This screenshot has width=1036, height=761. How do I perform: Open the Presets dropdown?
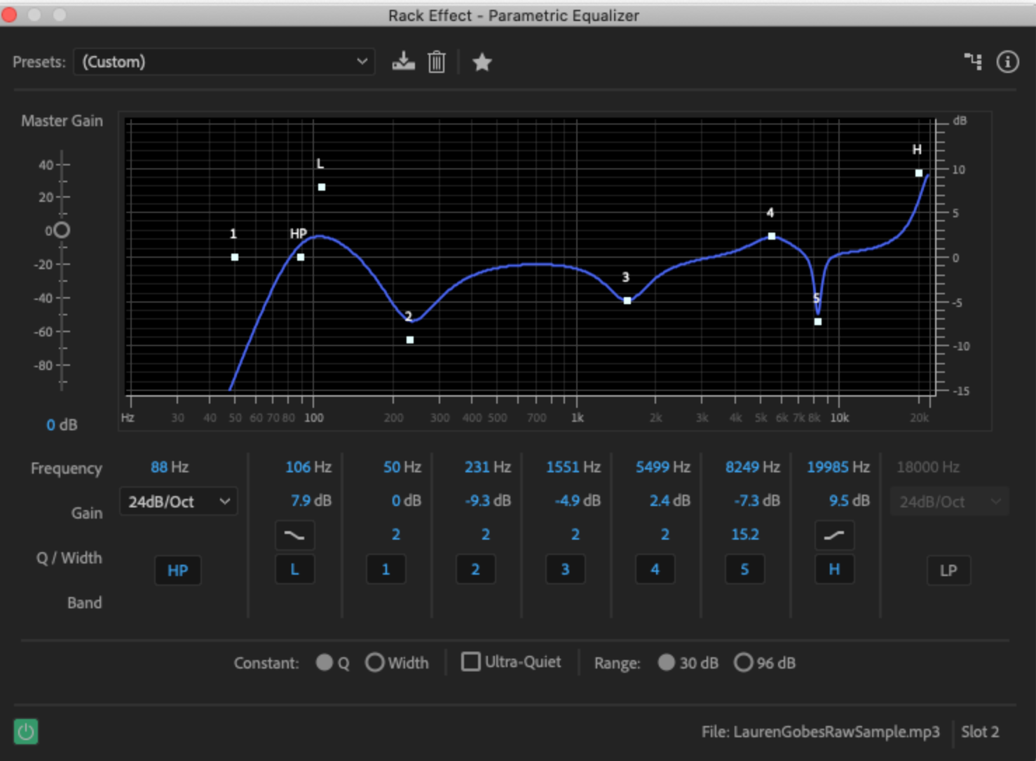tap(224, 62)
